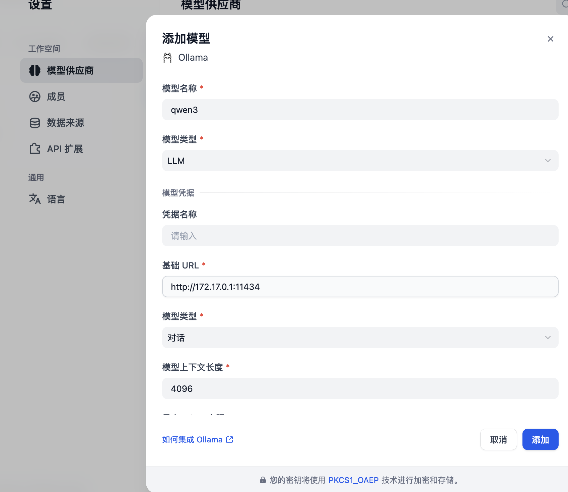Focus the 模型名称 field containing qwen3
This screenshot has width=568, height=492.
pos(360,110)
